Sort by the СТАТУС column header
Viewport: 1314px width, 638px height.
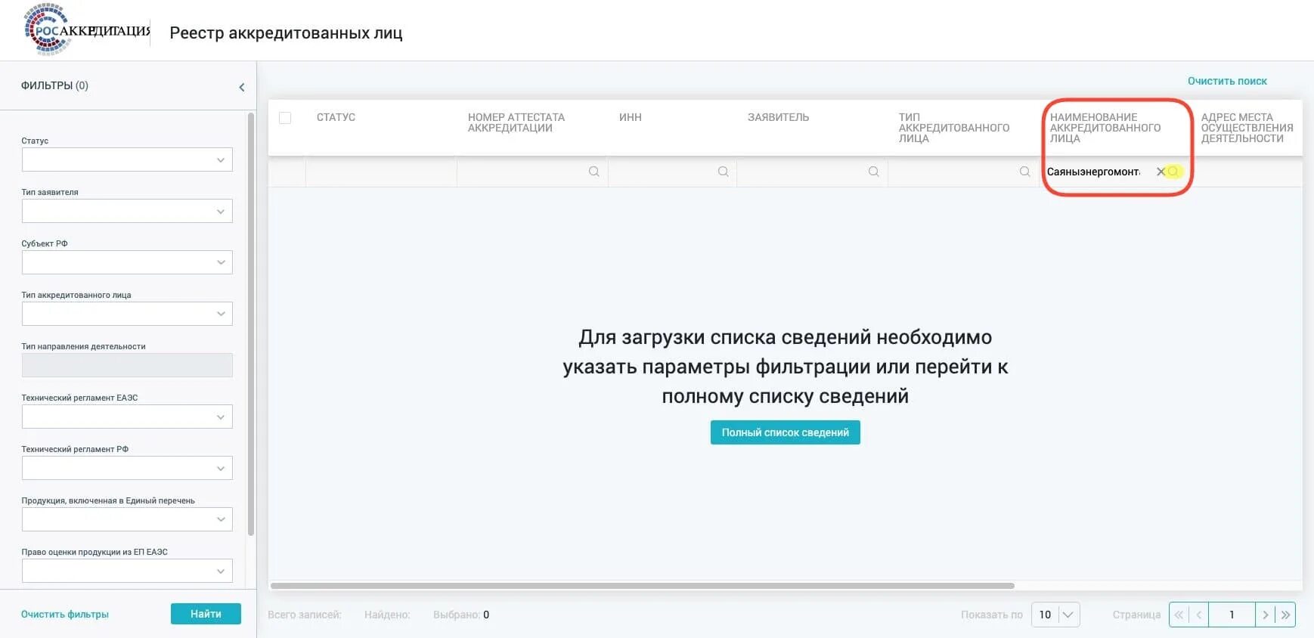point(336,117)
